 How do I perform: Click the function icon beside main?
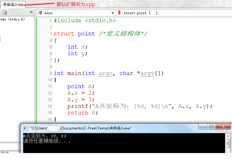(40, 13)
